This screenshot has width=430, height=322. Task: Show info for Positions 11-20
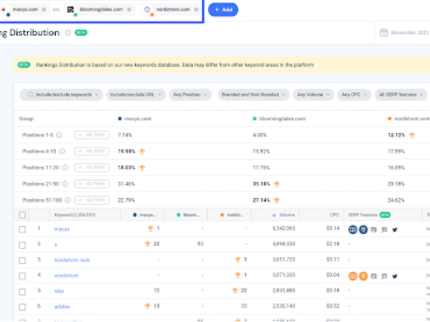pos(65,167)
